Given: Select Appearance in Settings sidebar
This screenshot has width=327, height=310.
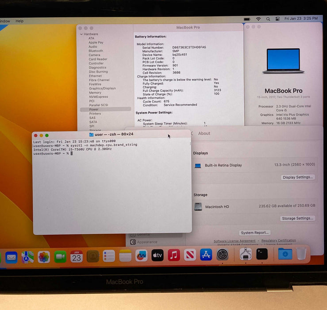Looking at the screenshot, I should click(147, 242).
